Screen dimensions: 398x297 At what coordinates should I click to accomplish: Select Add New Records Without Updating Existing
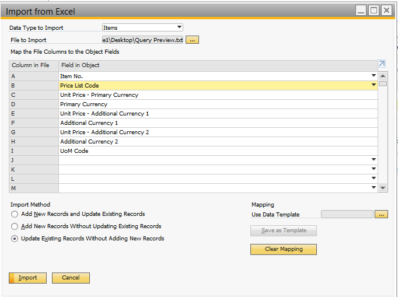point(15,226)
